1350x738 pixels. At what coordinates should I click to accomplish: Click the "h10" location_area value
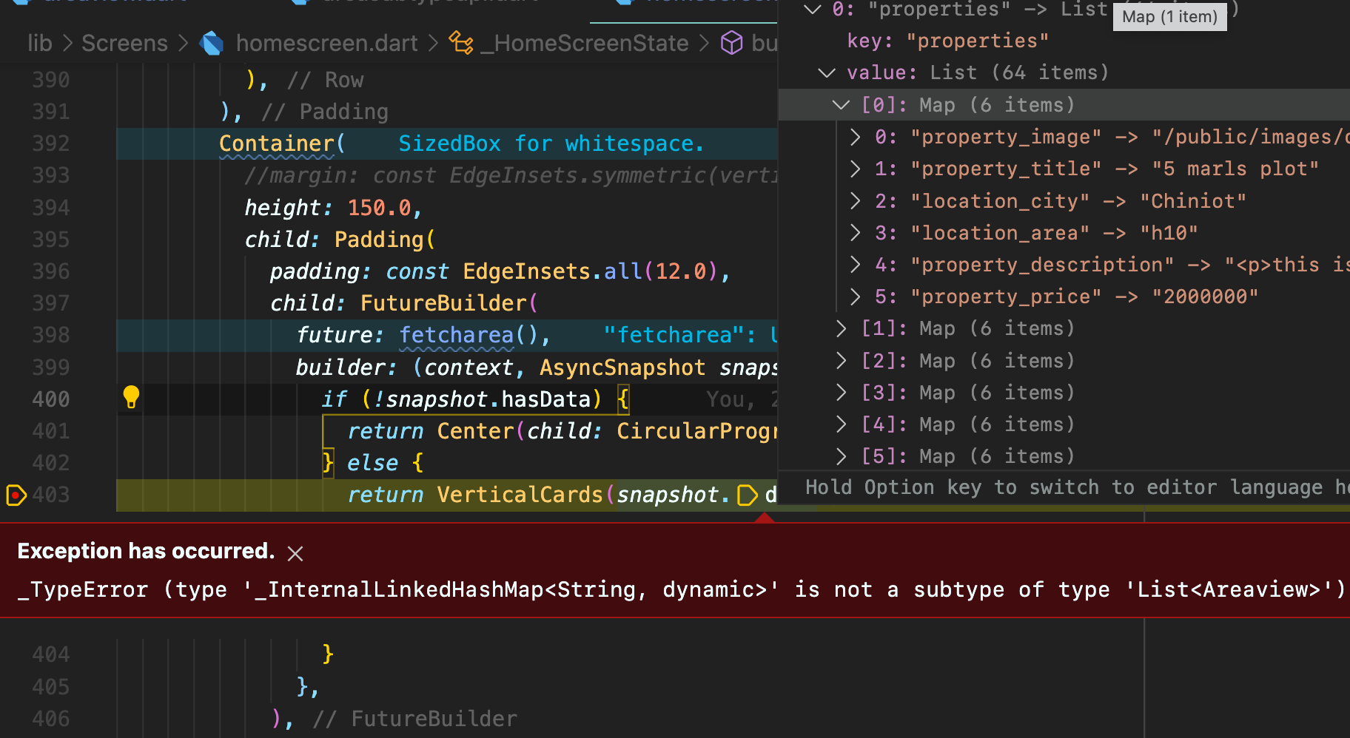1169,233
